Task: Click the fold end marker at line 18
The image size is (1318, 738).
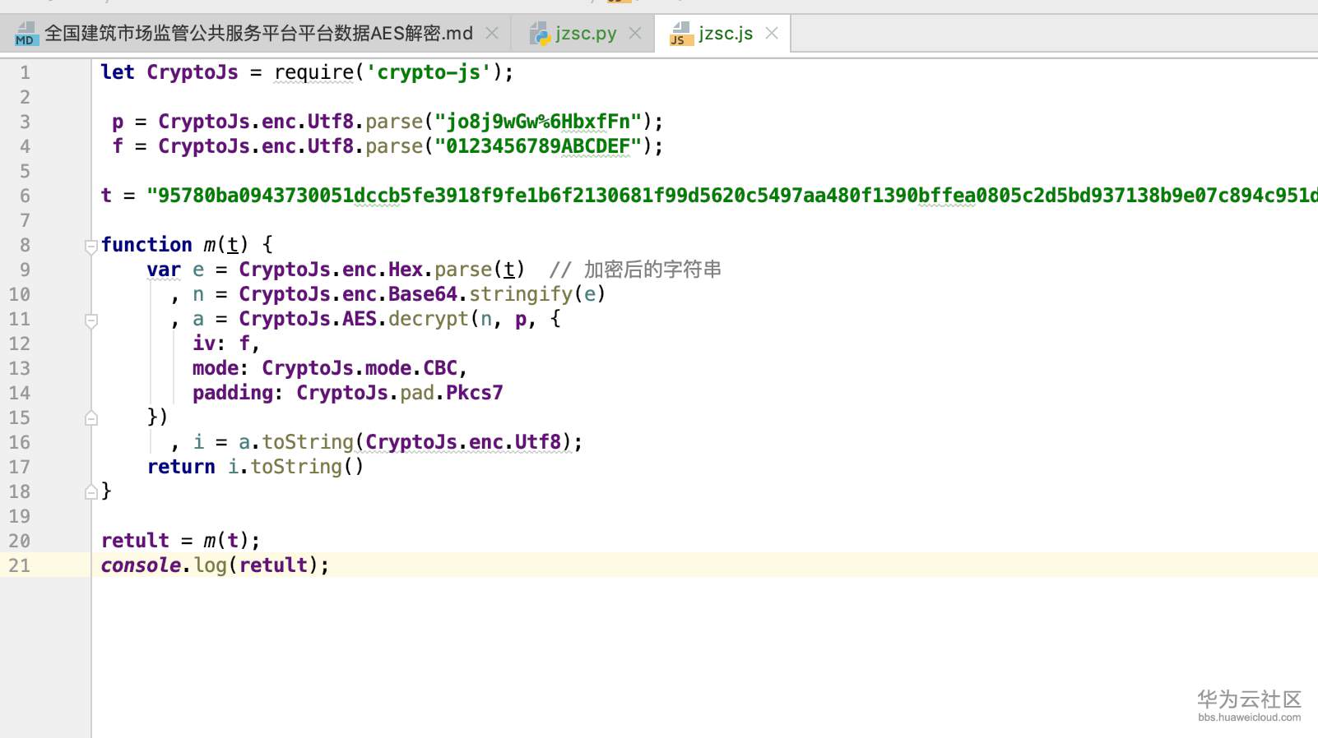Action: click(x=91, y=491)
